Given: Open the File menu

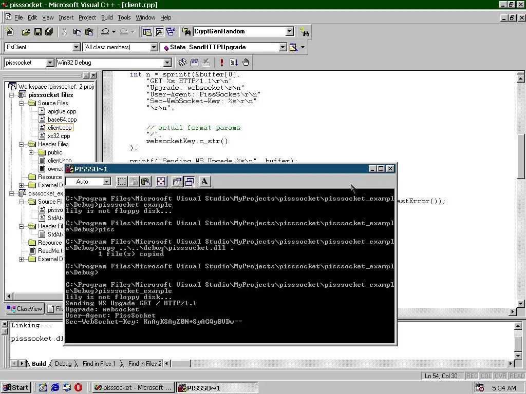Looking at the screenshot, I should click(18, 17).
